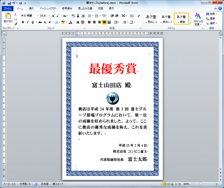The height and width of the screenshot is (188, 224).
Task: Click the Save icon in quick access toolbar
Action: click(9, 3)
